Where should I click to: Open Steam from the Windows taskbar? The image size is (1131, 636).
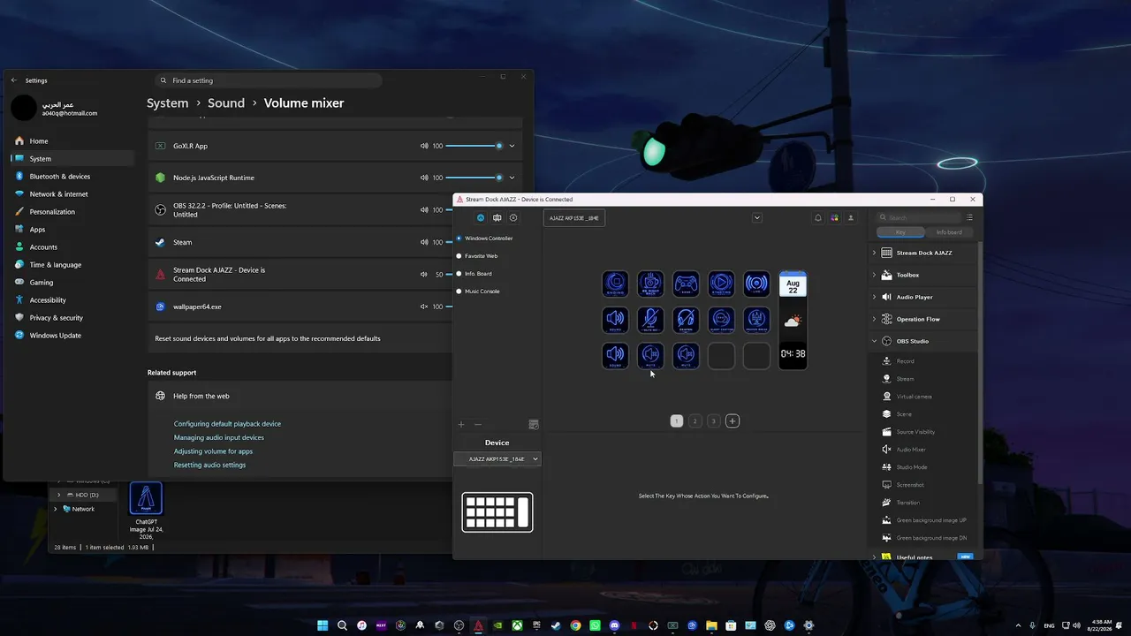(x=556, y=625)
